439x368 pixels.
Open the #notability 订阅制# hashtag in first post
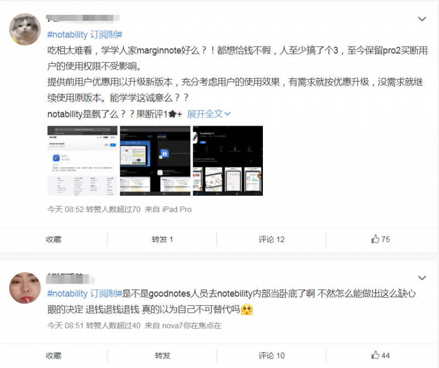point(85,35)
